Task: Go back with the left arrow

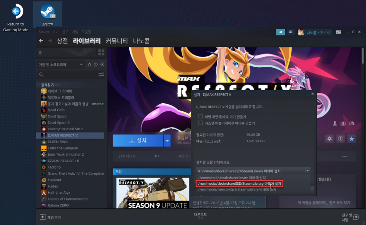Action: pos(41,41)
